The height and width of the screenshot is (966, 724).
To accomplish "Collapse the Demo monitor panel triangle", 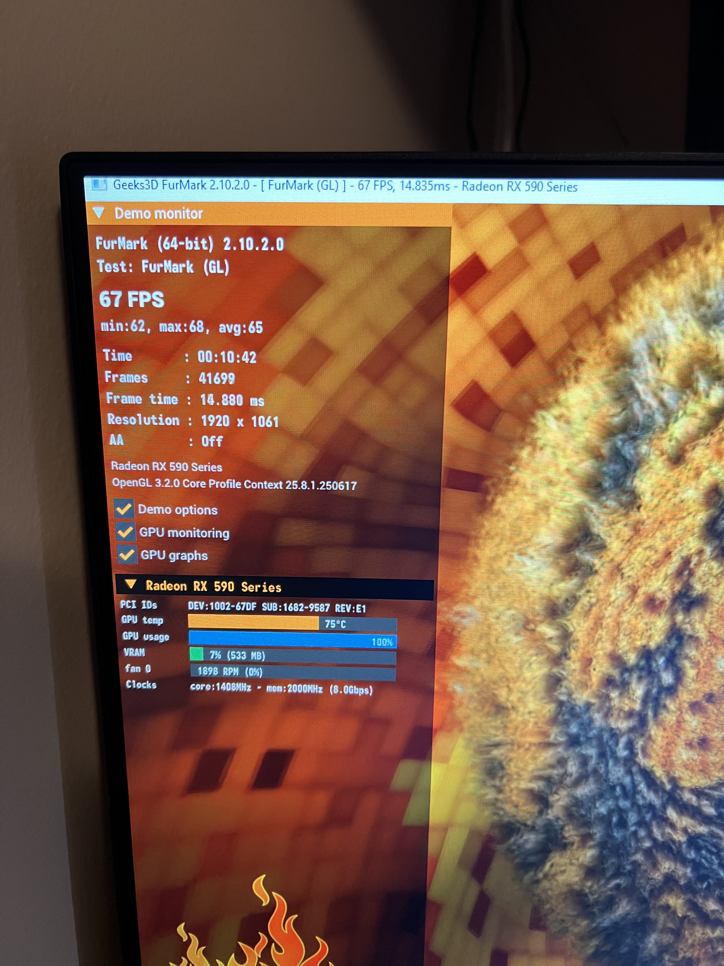I will (x=99, y=213).
